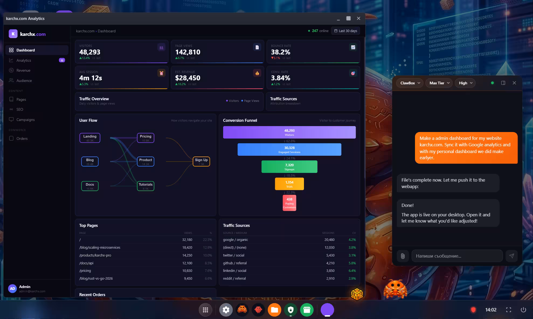Click the Avg Session alarm clock icon
This screenshot has height=319, width=533.
pos(161,73)
